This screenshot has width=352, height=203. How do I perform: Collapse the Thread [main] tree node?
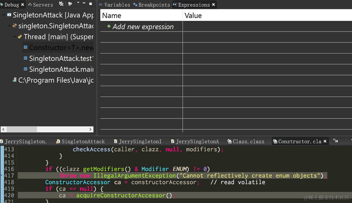tap(14, 37)
